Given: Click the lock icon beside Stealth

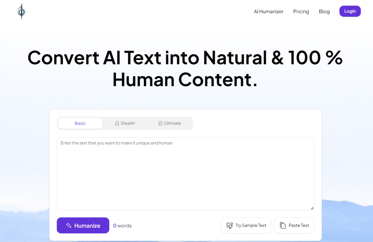Looking at the screenshot, I should coord(117,123).
